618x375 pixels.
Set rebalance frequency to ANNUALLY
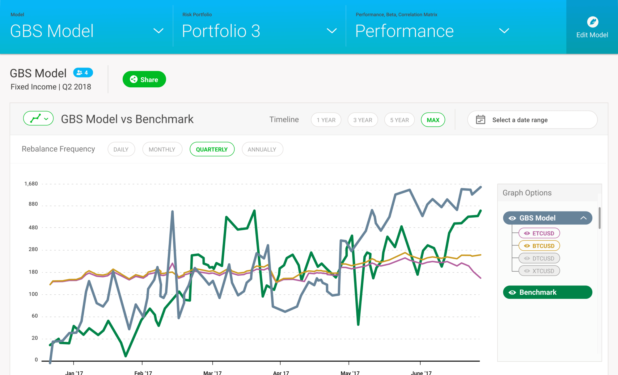[262, 149]
